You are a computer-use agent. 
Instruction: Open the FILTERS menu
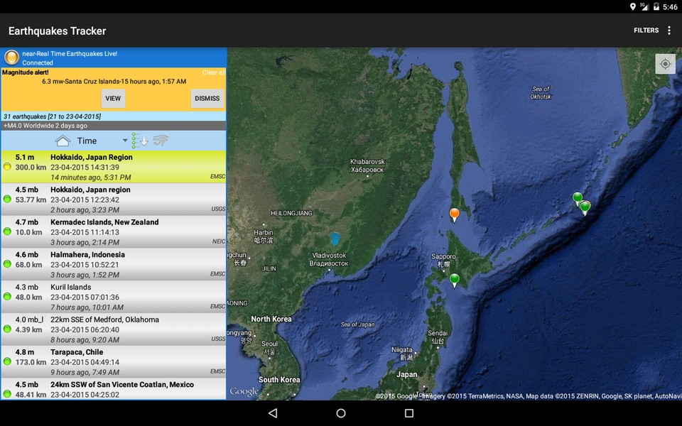click(646, 31)
